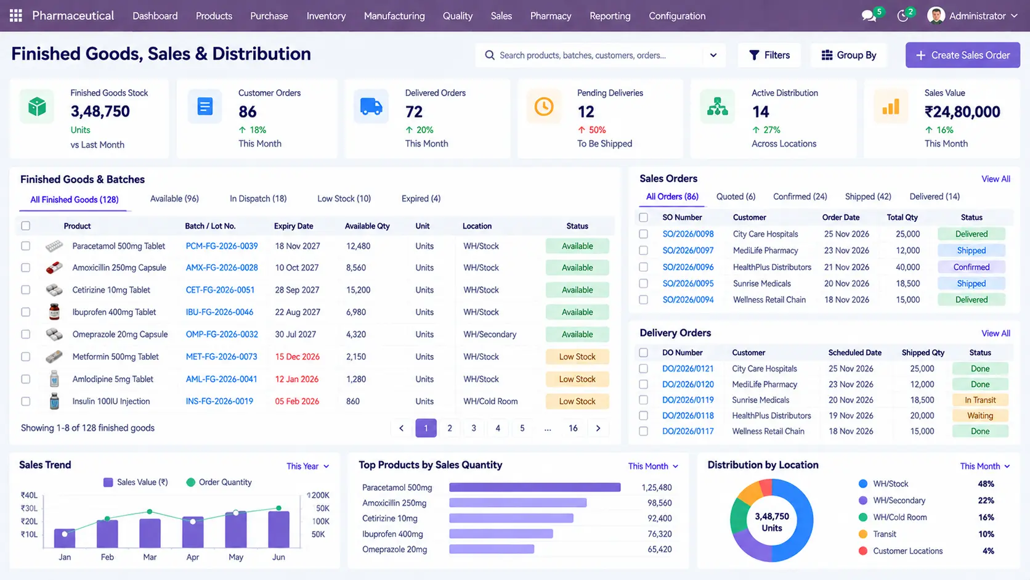Open the Inventory menu
1030x580 pixels.
pos(326,16)
